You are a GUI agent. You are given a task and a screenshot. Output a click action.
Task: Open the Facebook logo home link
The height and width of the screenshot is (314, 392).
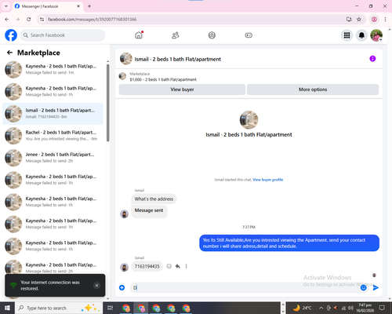pos(11,35)
